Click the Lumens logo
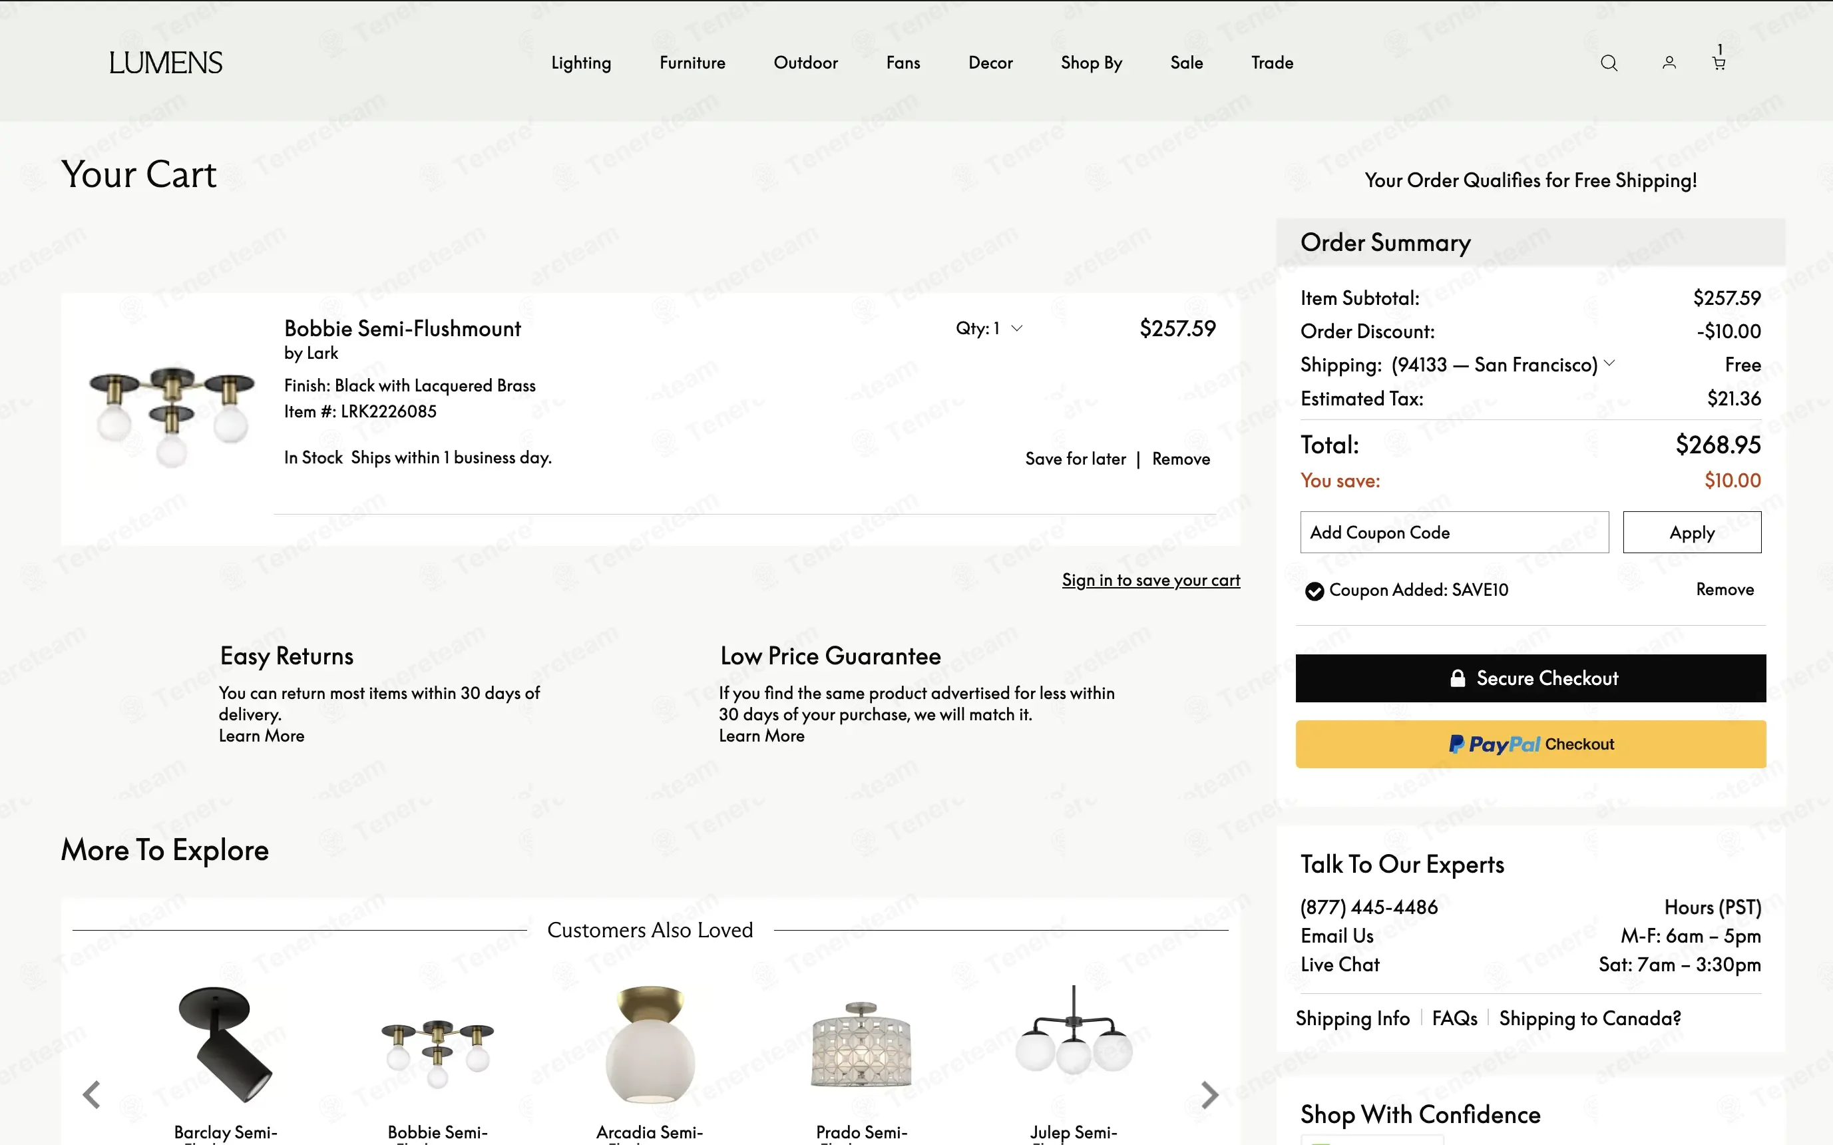Screen dimensions: 1833x1145 (x=166, y=63)
